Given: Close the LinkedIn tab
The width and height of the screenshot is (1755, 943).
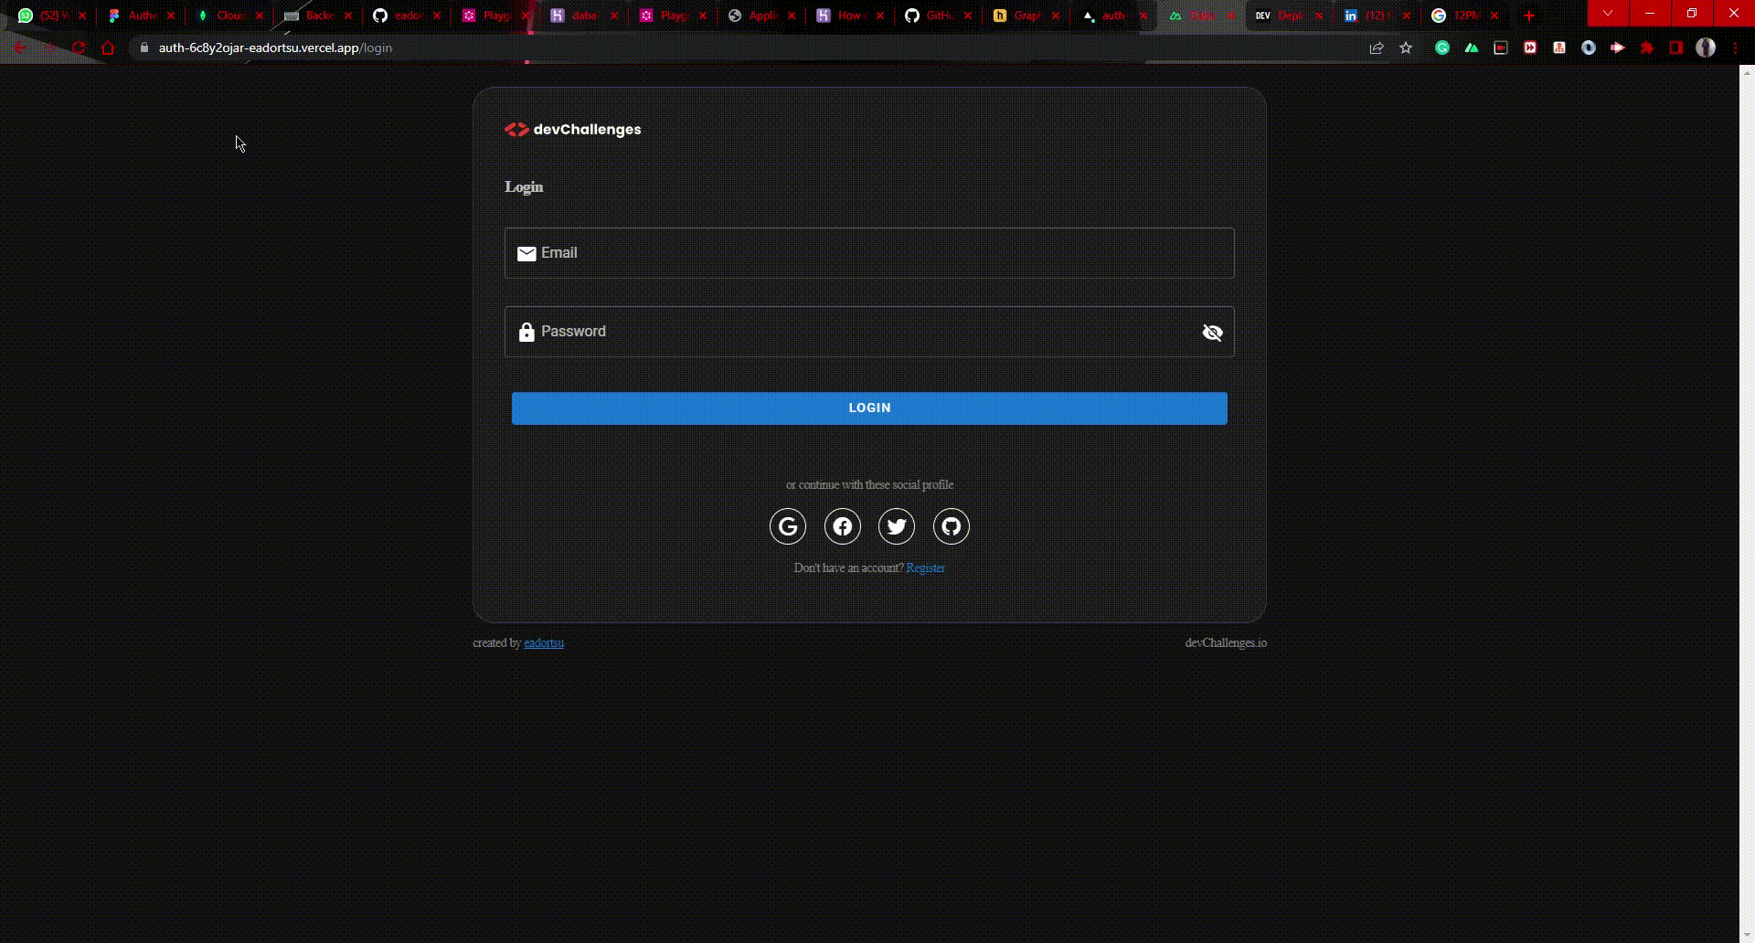Looking at the screenshot, I should [1407, 16].
